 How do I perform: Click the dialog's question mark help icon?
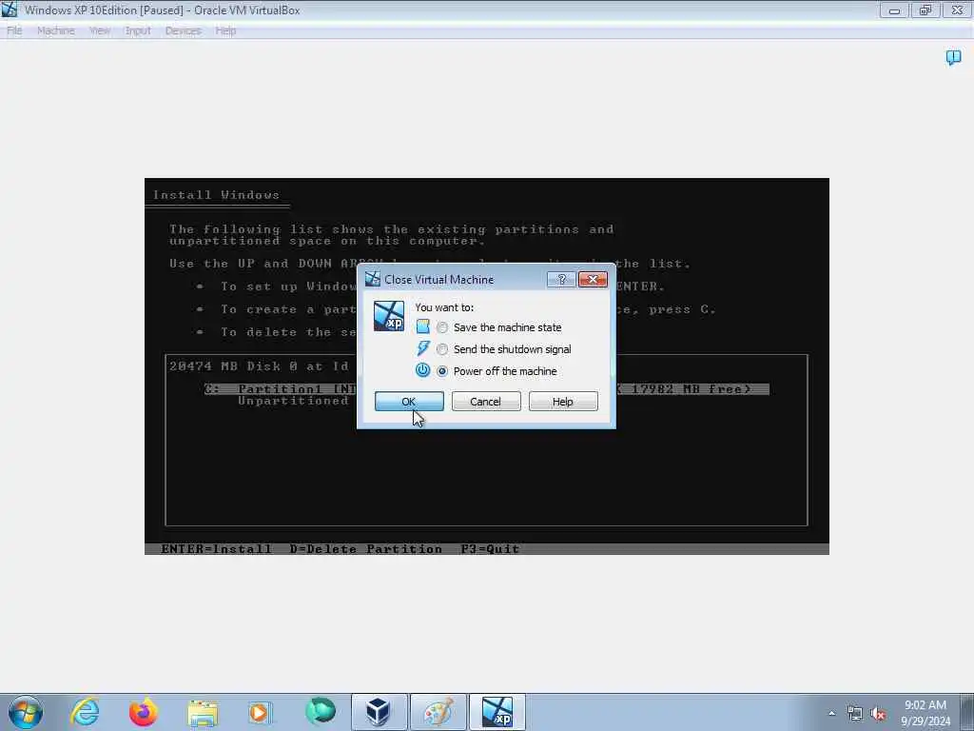[561, 280]
